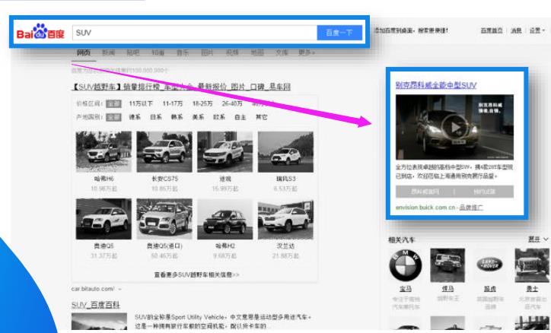Switch to the 贴吧 tab
Viewport: 551px width, 333px height.
coord(133,52)
